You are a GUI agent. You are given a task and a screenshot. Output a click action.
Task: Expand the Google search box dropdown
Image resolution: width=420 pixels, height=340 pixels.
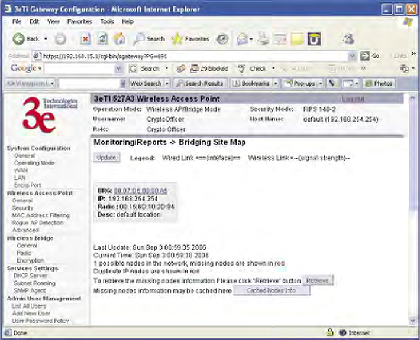[x=118, y=69]
